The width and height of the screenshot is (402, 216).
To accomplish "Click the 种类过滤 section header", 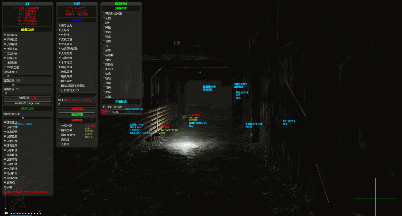I will [121, 8].
